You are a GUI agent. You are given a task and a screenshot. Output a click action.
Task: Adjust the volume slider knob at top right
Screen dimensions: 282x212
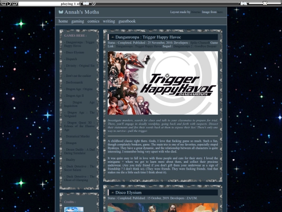(265, 3)
